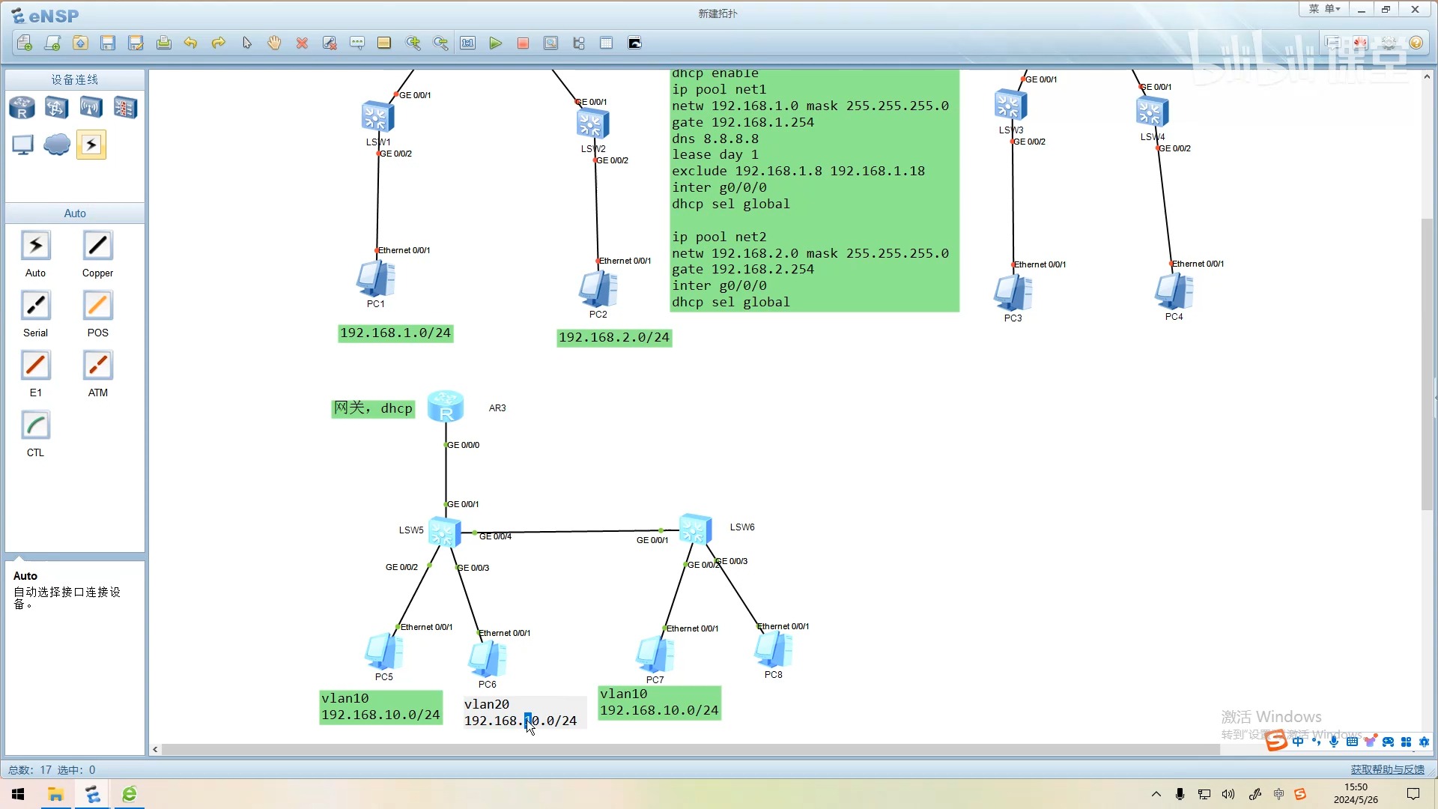Select the text note tool
1438x809 pixels.
click(357, 43)
